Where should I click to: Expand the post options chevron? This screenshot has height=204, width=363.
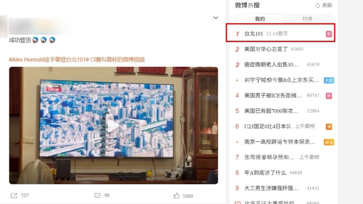coord(216,18)
